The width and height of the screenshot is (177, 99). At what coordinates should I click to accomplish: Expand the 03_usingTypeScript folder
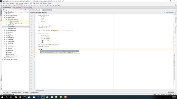click(4, 16)
